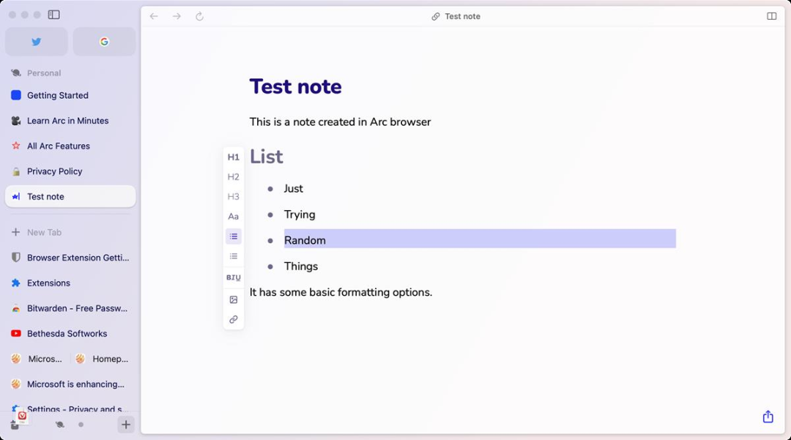Switch to the numbered list format
791x440 pixels.
tap(233, 256)
